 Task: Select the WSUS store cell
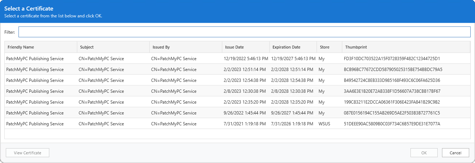point(325,124)
